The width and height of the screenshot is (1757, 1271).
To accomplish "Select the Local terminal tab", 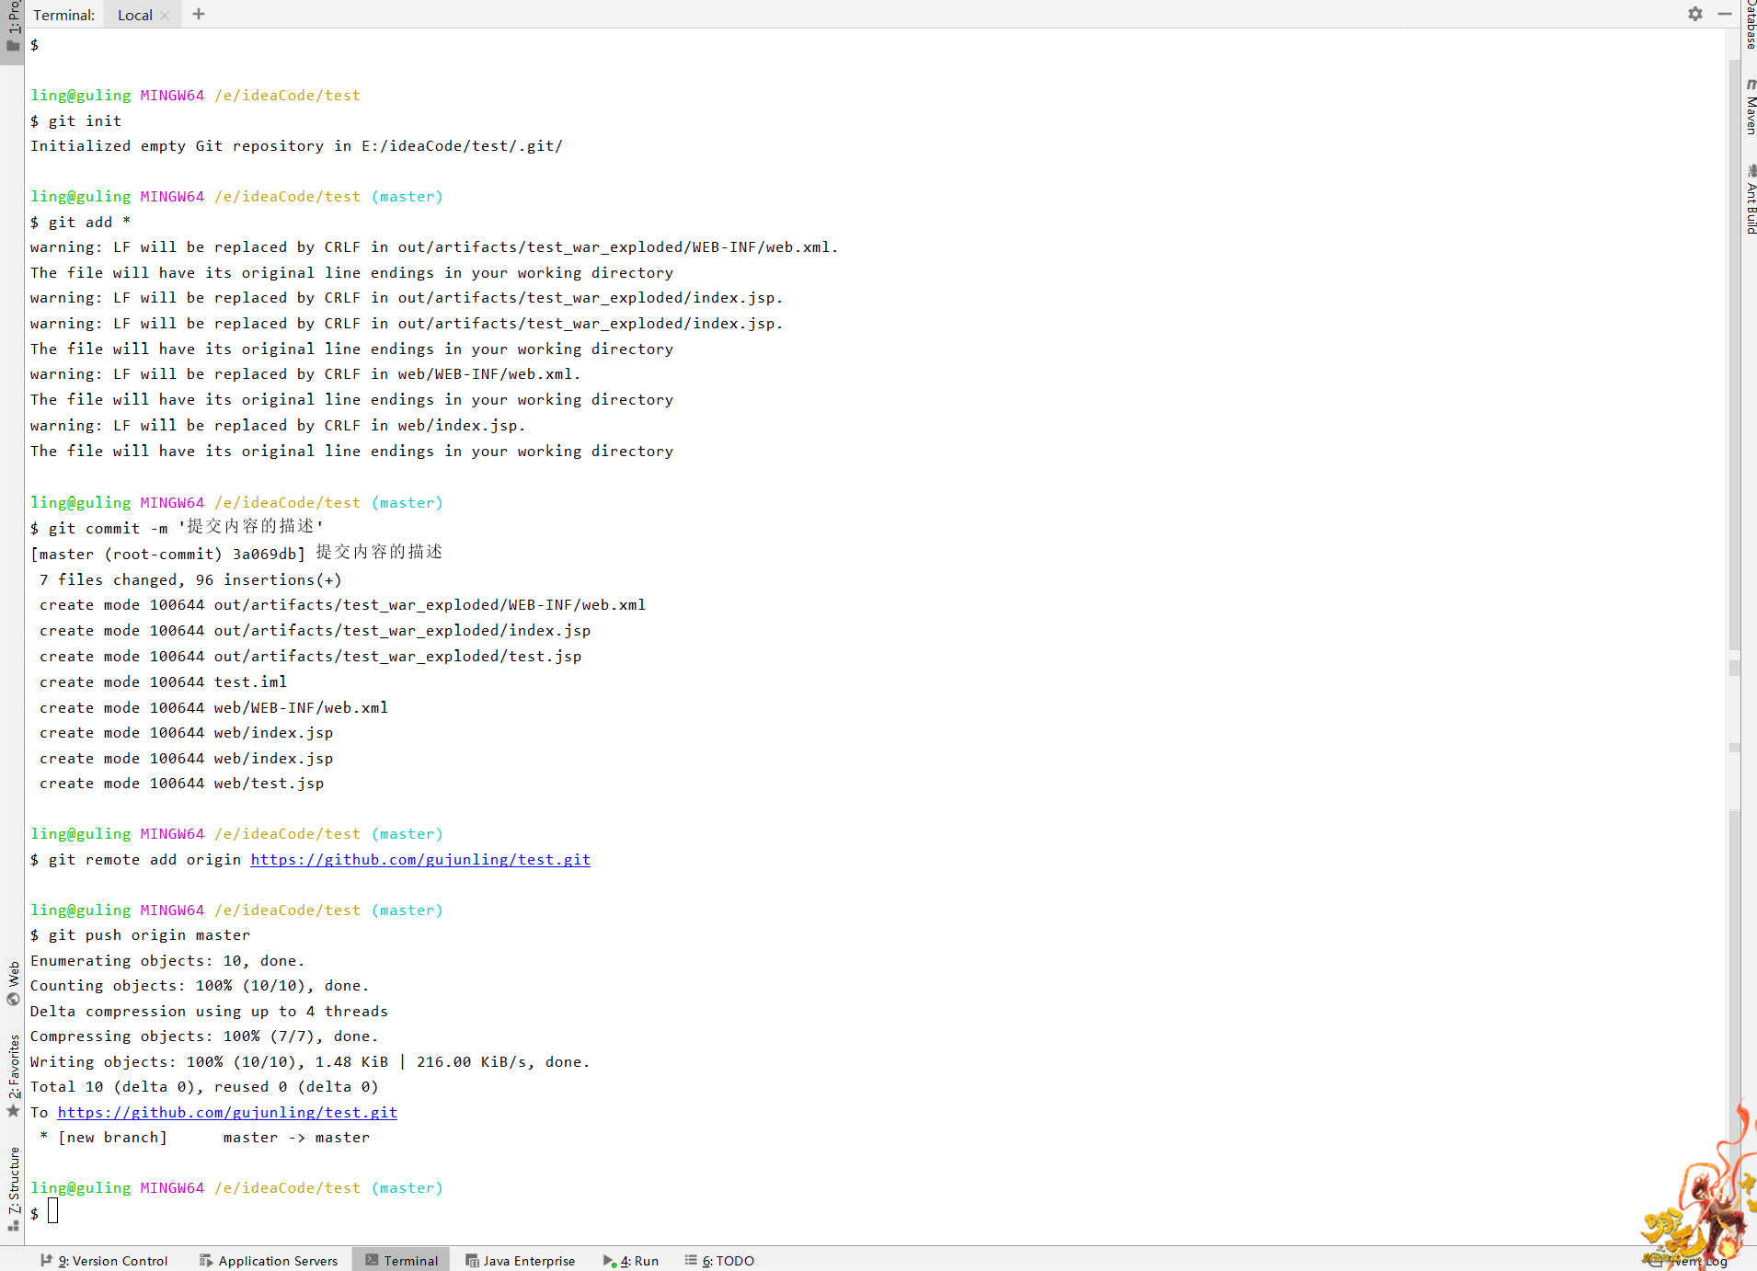I will click(134, 15).
